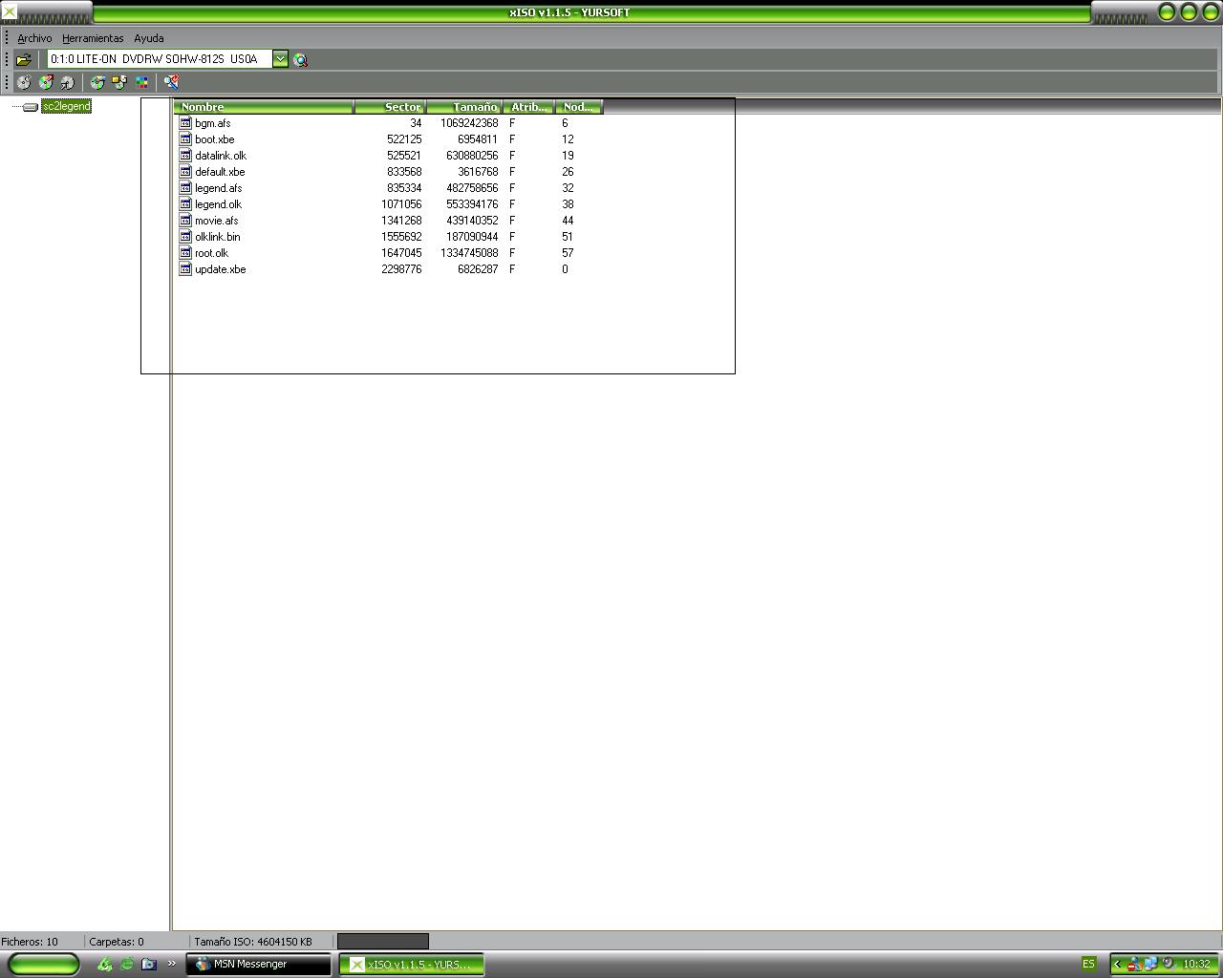
Task: Click the file icon beside update.xbe
Action: pos(186,269)
